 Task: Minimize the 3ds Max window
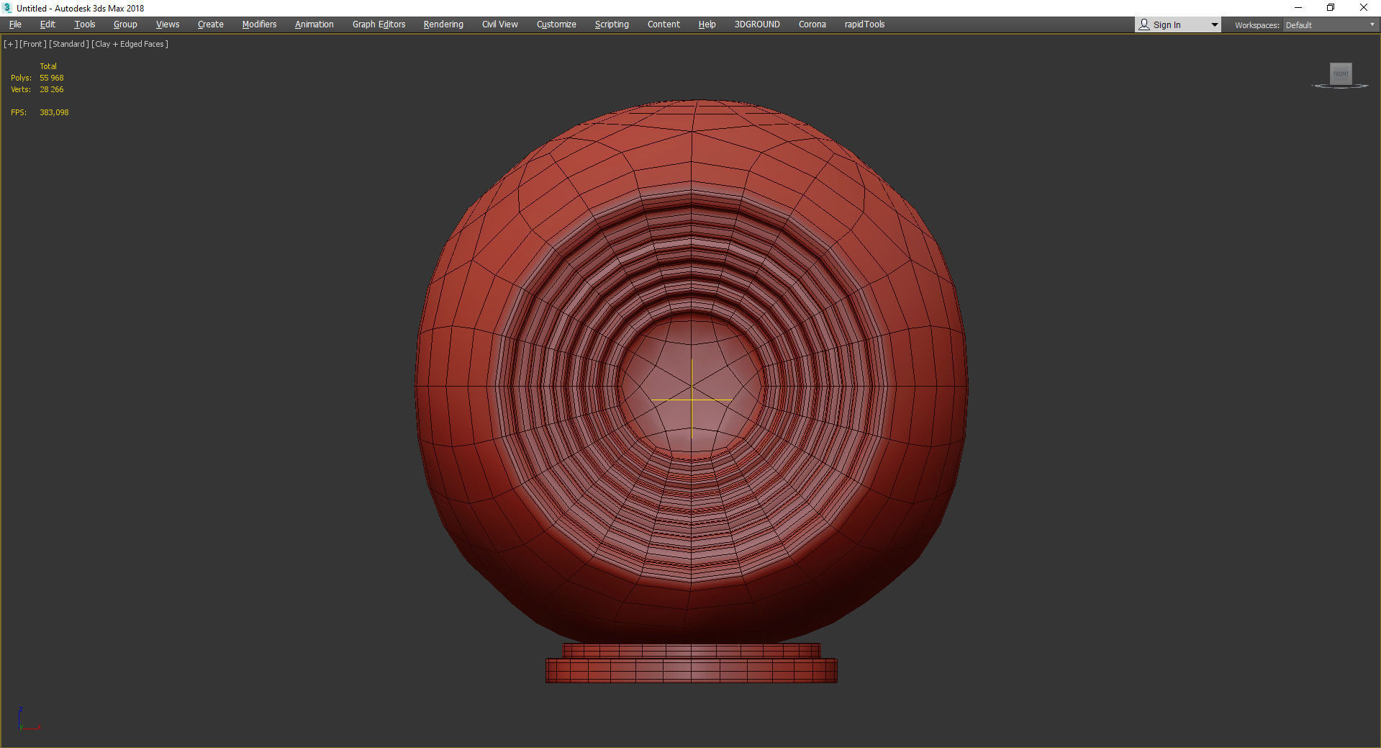tap(1298, 8)
